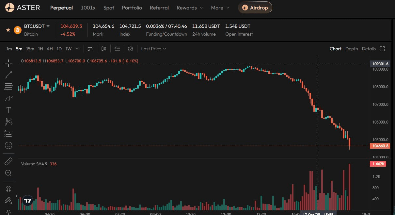This screenshot has width=395, height=215.
Task: Select the ruler measure tool
Action: [x=9, y=161]
